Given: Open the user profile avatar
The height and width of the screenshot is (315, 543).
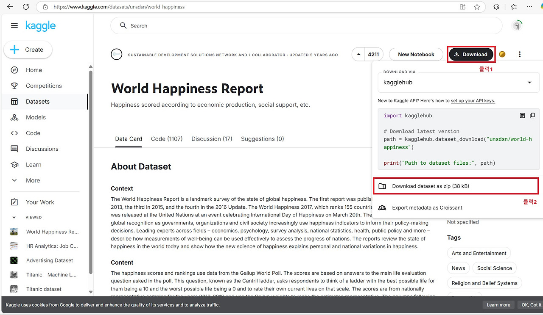Looking at the screenshot, I should (517, 26).
